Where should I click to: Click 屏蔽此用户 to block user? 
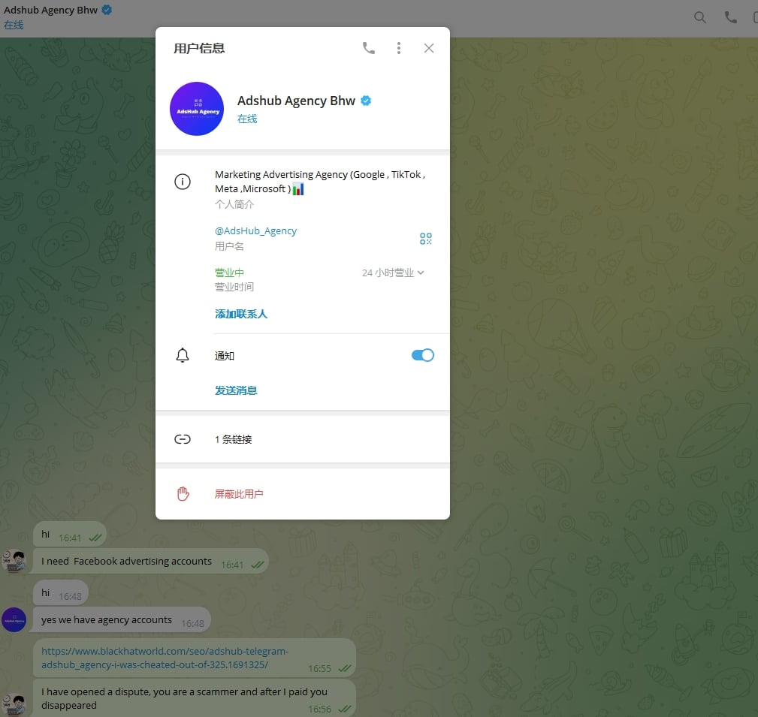[x=239, y=494]
